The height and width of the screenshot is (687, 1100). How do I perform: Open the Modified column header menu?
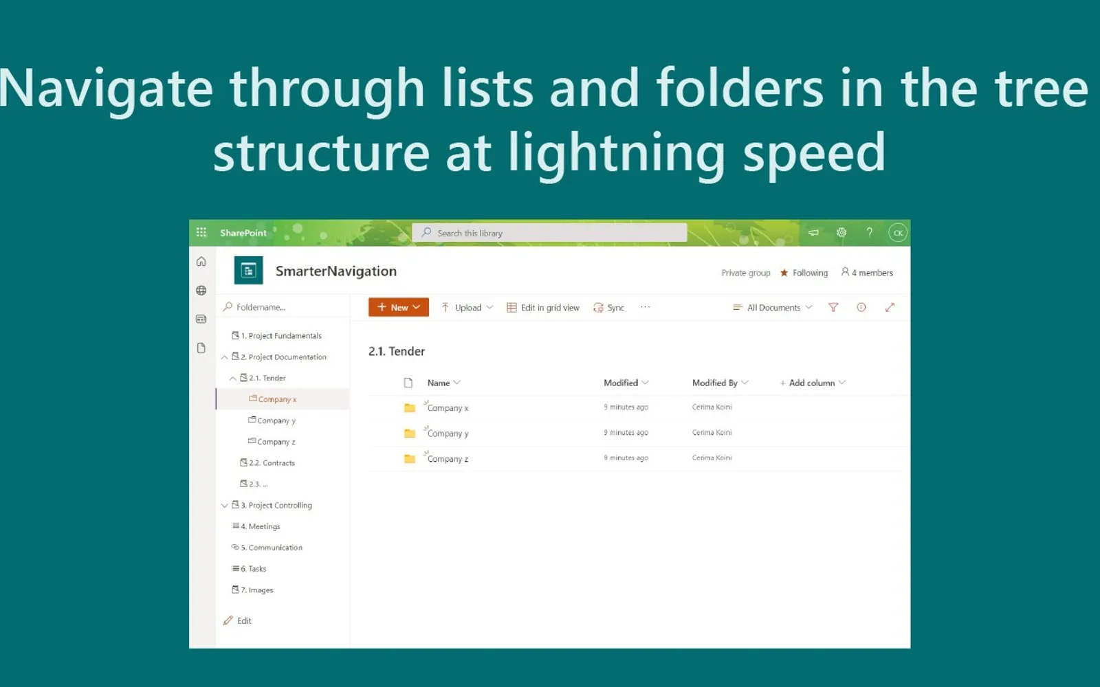coord(626,383)
